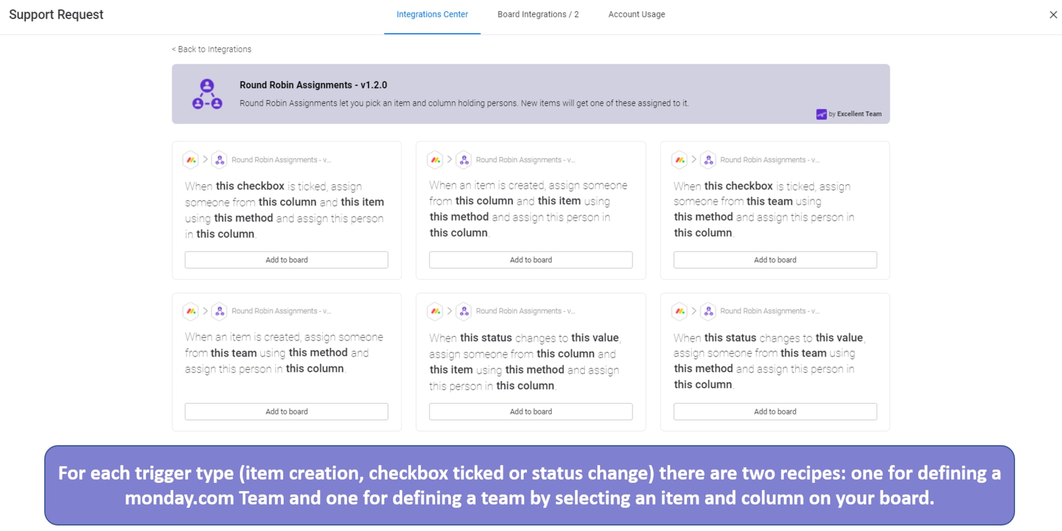Go back via the Back to Integrations link
The width and height of the screenshot is (1062, 531).
click(x=211, y=49)
